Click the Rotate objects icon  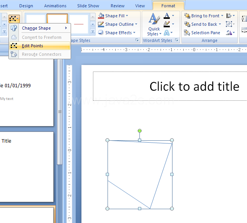tap(229, 33)
